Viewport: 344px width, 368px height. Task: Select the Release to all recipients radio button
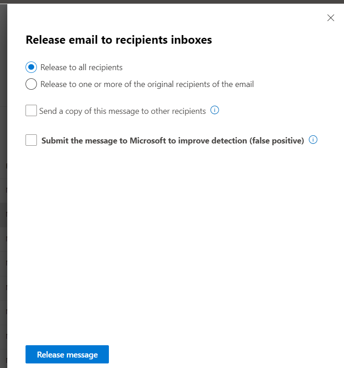click(x=31, y=67)
